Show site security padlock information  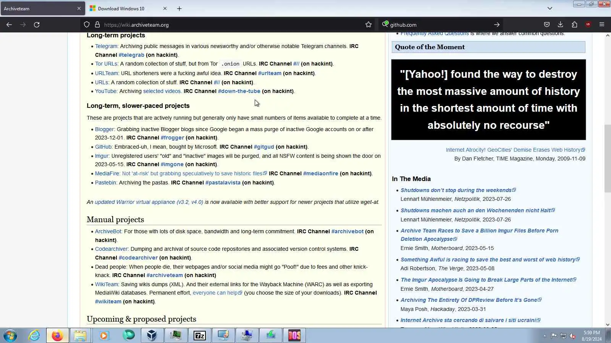pos(97,25)
